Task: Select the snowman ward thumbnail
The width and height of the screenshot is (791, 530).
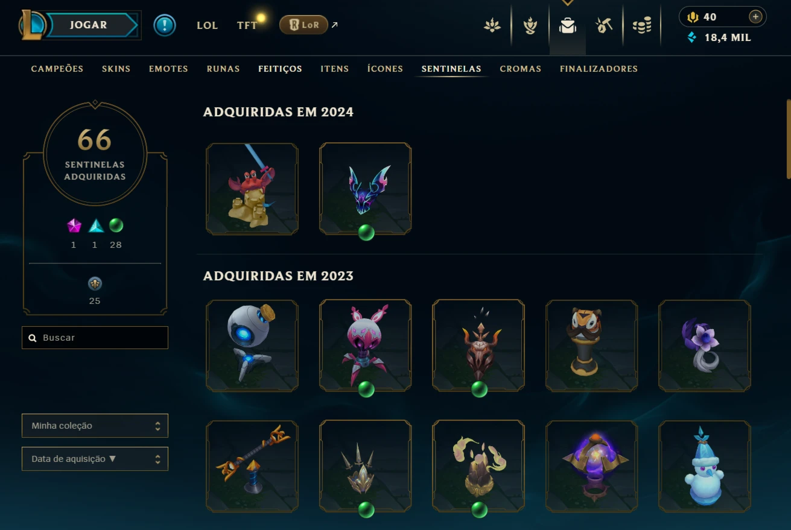Action: (x=705, y=467)
